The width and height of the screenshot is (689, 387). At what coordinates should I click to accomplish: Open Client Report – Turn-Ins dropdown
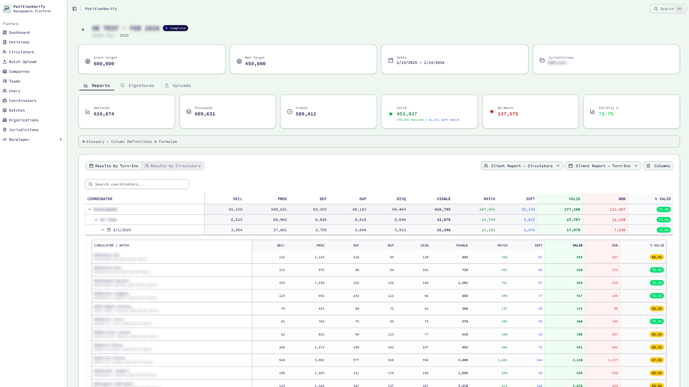click(x=603, y=166)
